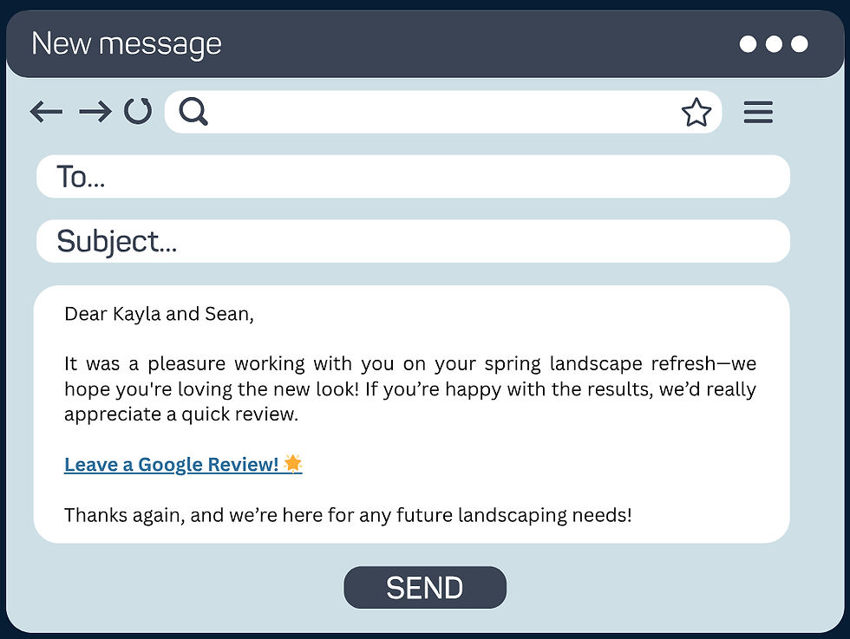The image size is (850, 639).
Task: Click the SEND button
Action: [425, 588]
